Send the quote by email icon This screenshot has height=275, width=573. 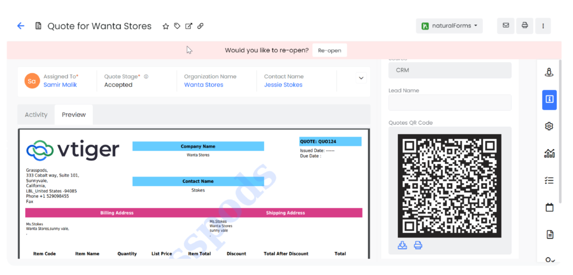[x=506, y=26]
